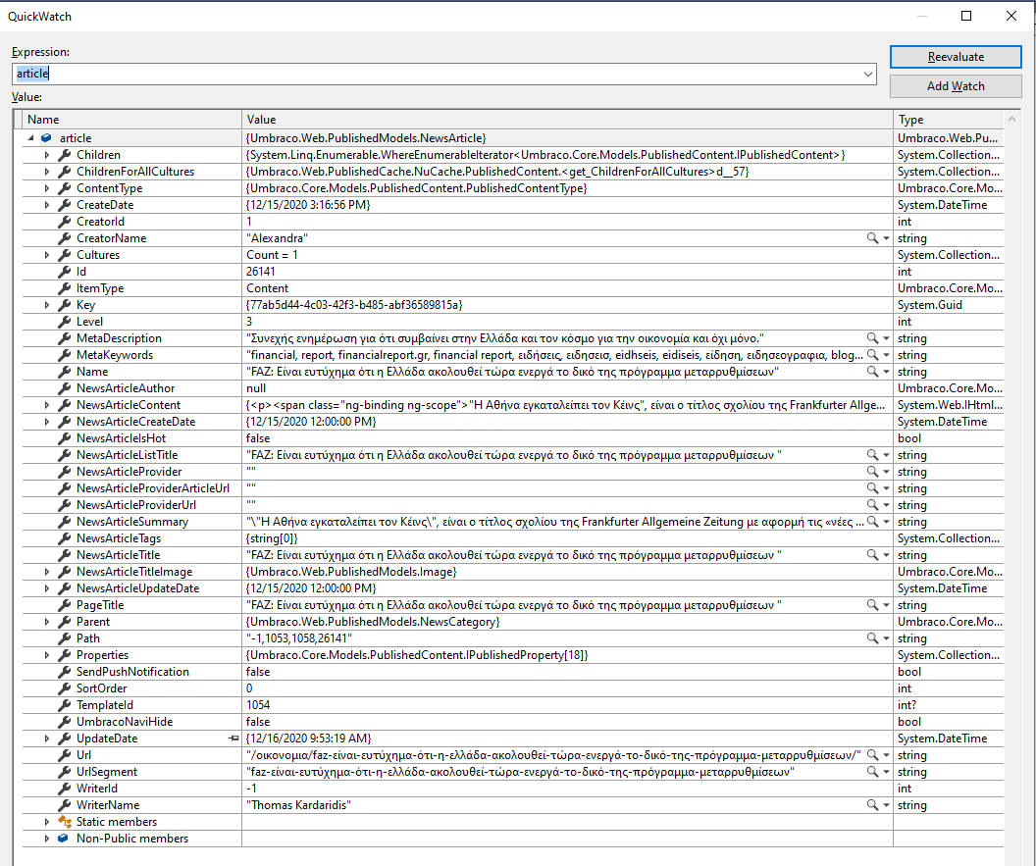Viewport: 1036px width, 866px height.
Task: Open text visualizer magnifier for CreatorName
Action: [871, 238]
